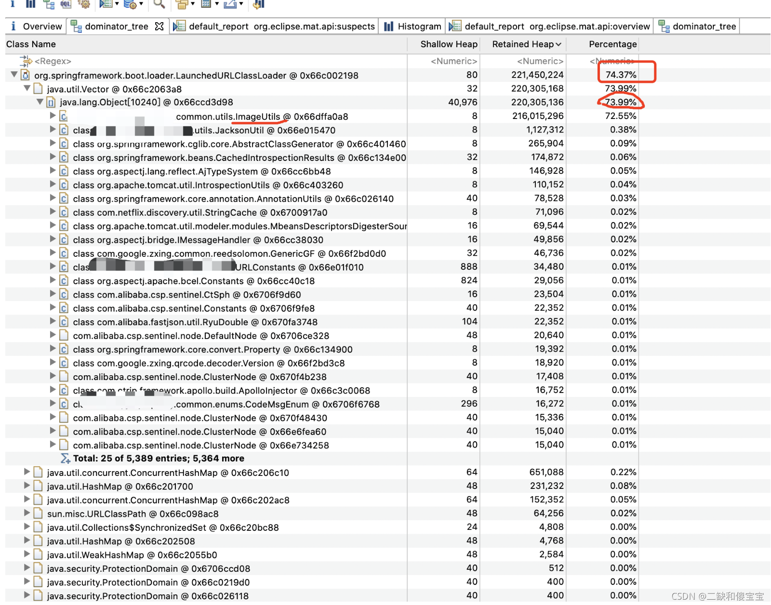Click the group result by icon
The image size is (771, 605).
182,4
